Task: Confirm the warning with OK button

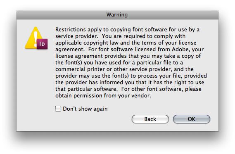Action: coord(192,119)
